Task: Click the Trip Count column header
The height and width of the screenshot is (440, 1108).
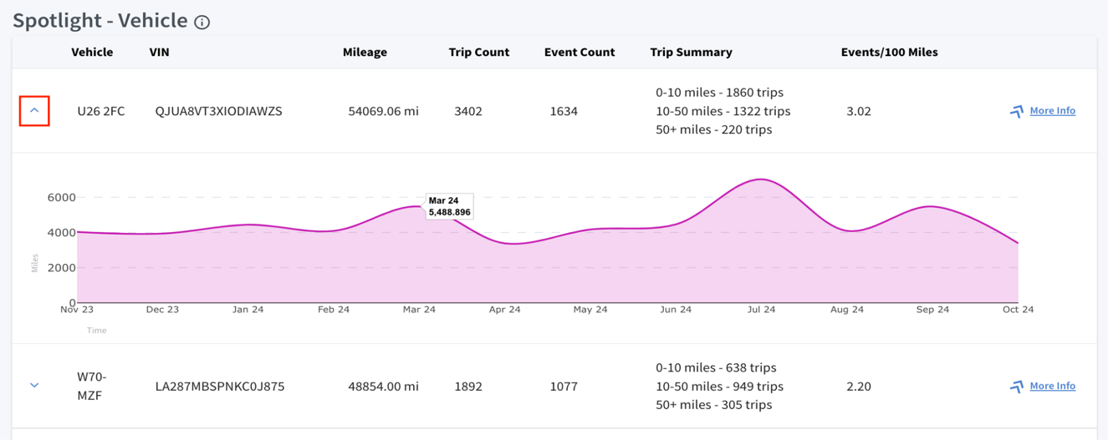Action: click(x=478, y=52)
